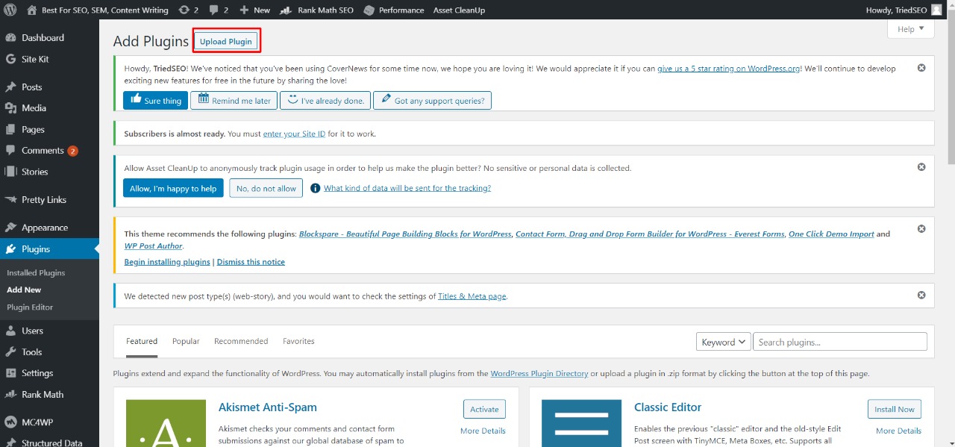Click the Performance cube icon in admin bar
The height and width of the screenshot is (447, 955).
pos(369,10)
